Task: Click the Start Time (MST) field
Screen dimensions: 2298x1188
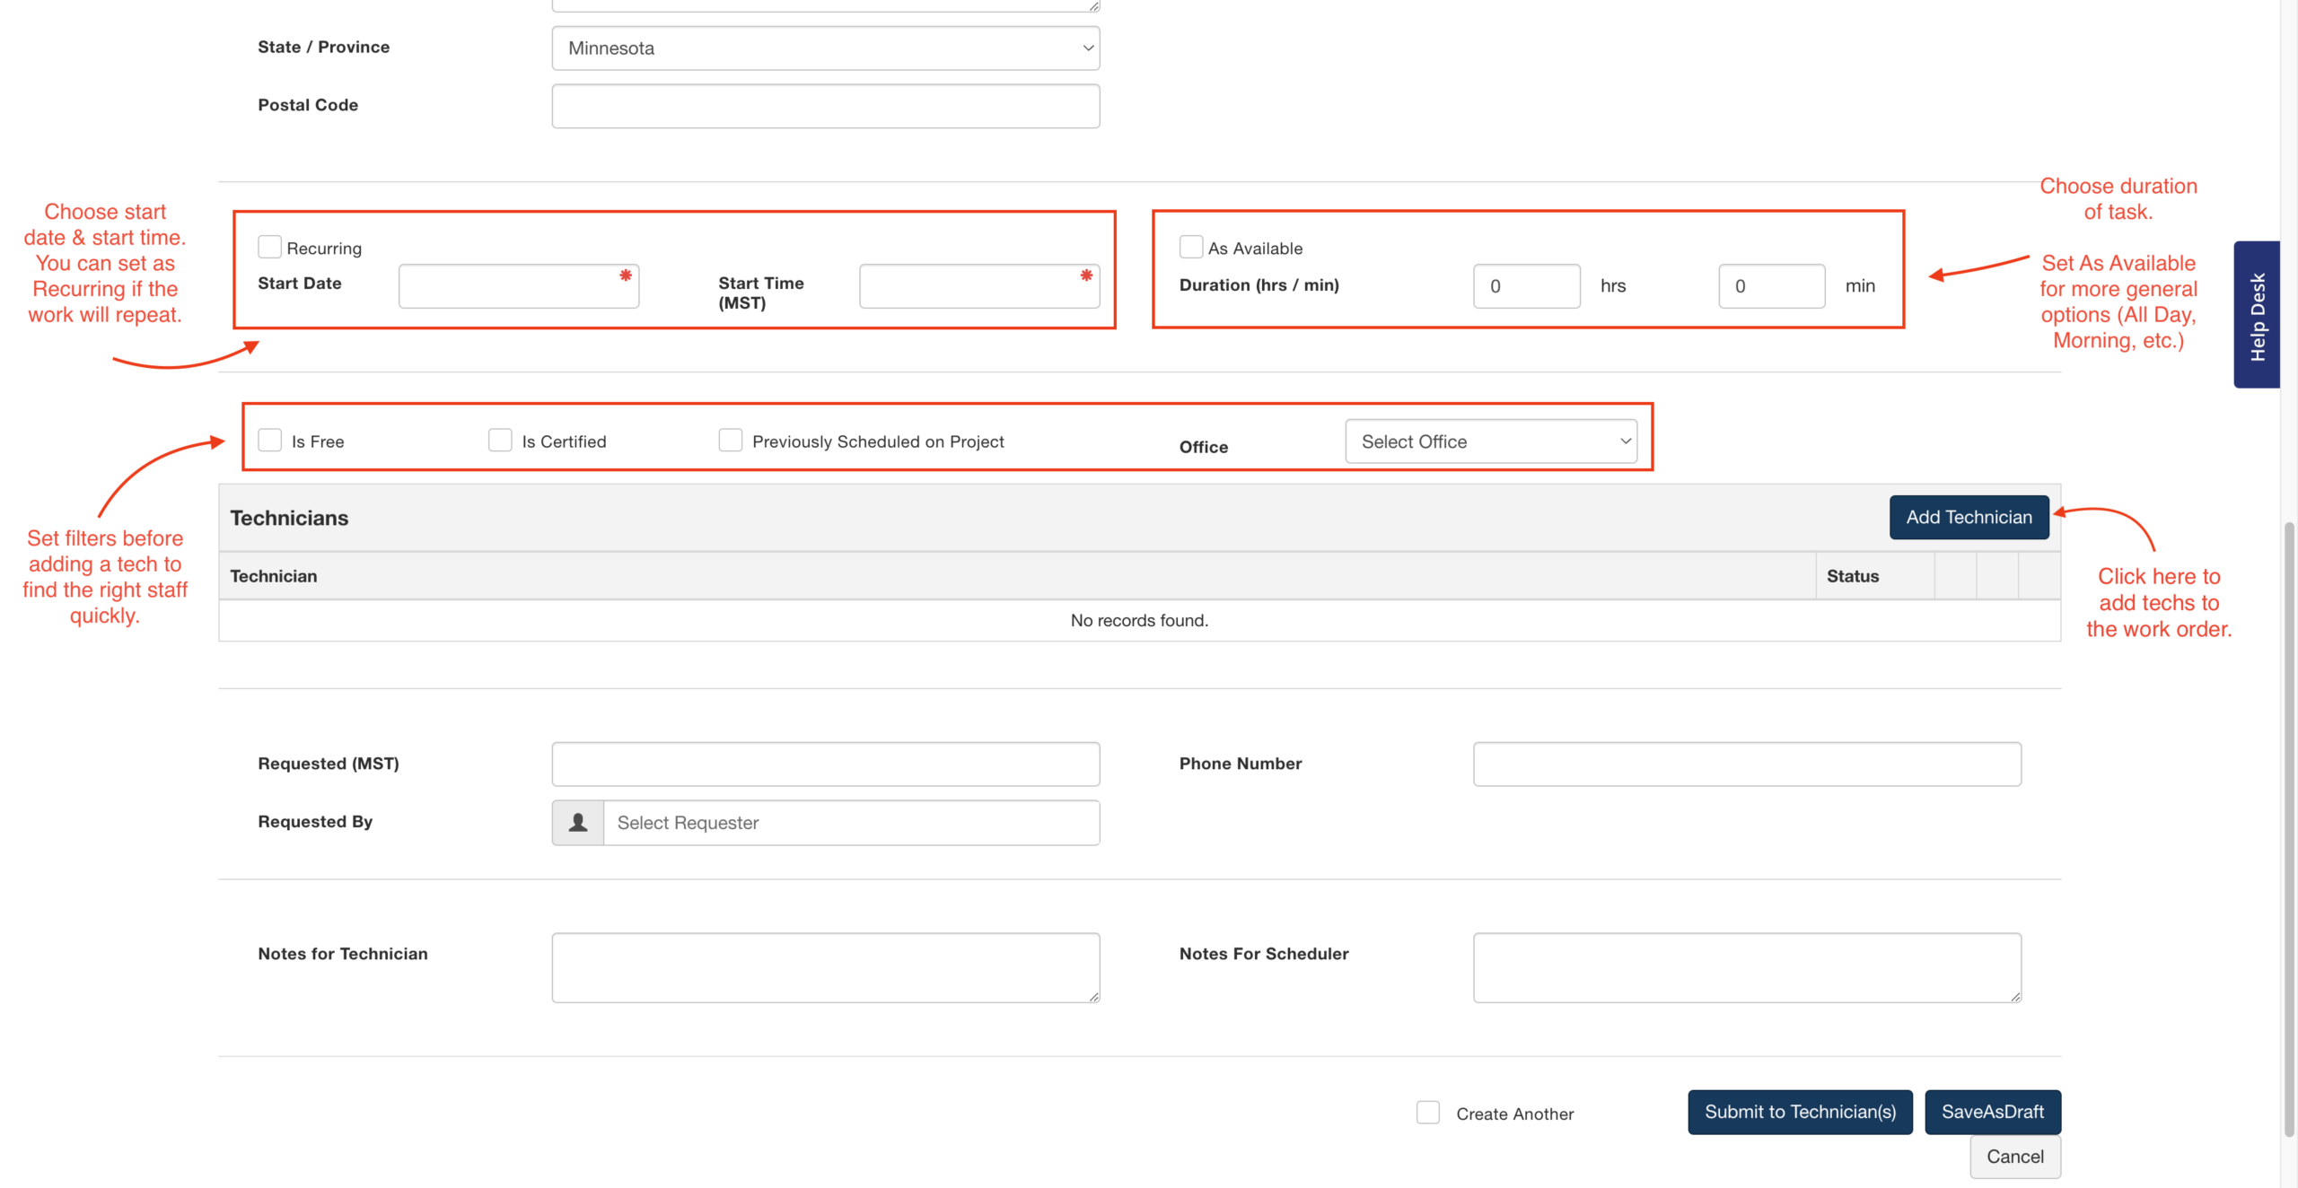Action: tap(978, 286)
